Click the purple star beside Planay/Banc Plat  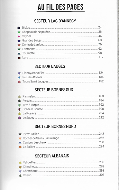(x=19, y=73)
